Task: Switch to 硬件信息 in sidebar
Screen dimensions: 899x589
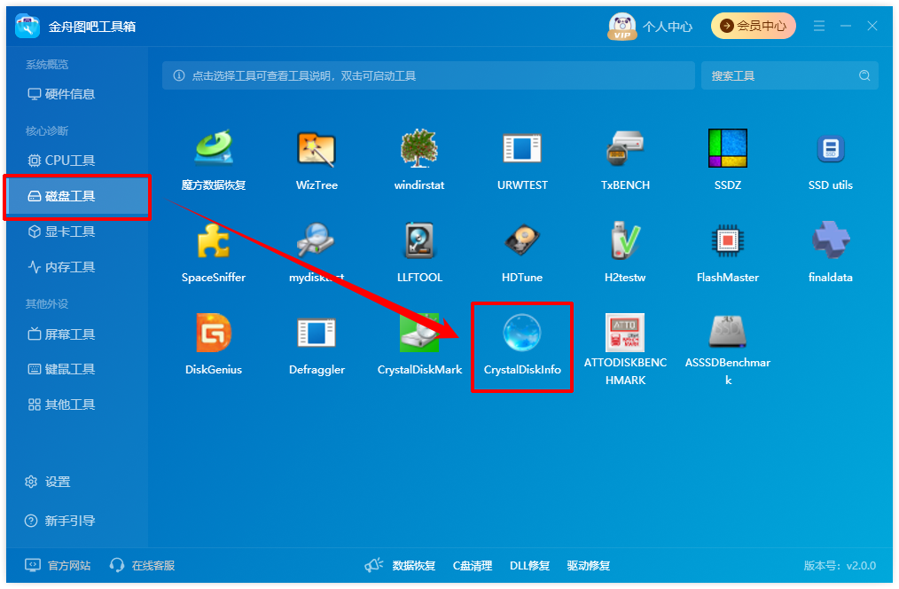Action: 61,94
